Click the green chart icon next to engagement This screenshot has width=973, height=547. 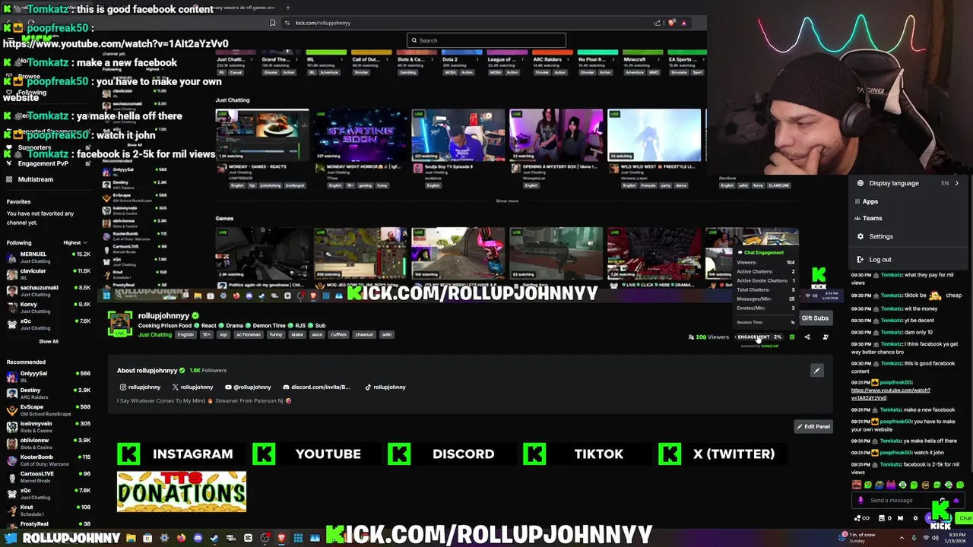pyautogui.click(x=791, y=337)
